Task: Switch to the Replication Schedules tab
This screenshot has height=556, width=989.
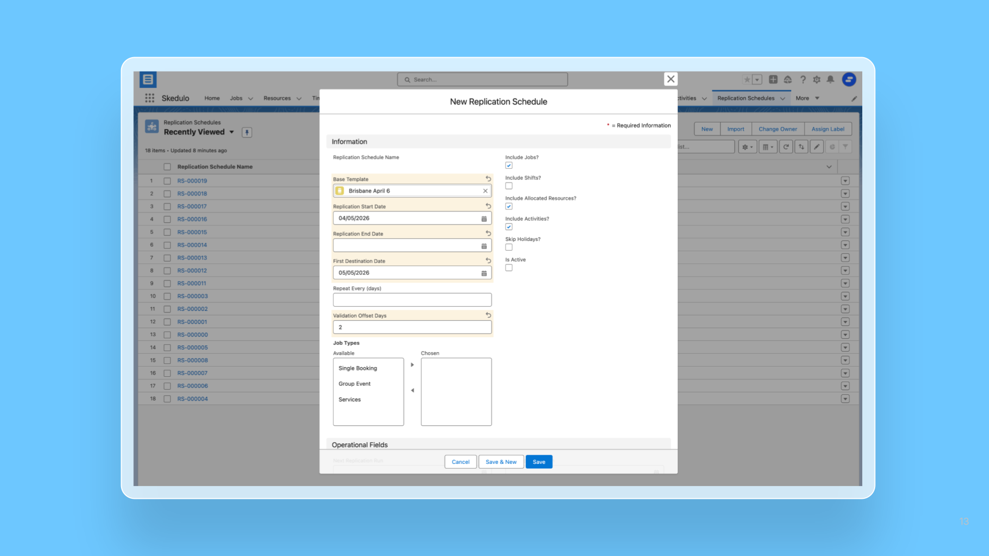Action: click(x=746, y=98)
